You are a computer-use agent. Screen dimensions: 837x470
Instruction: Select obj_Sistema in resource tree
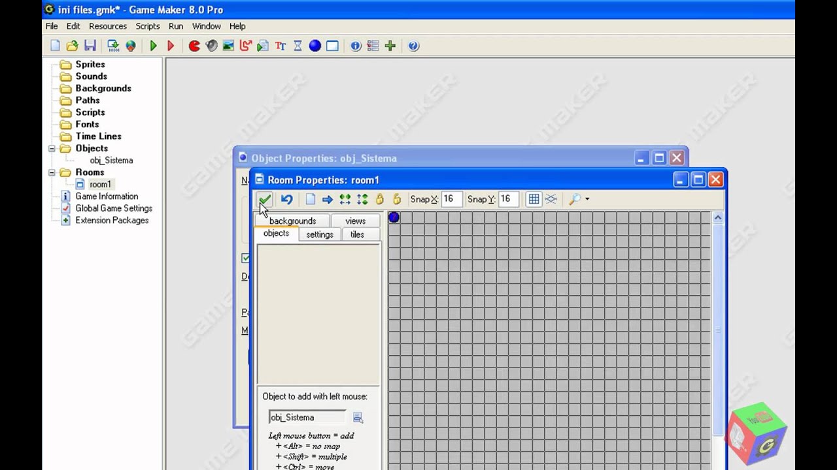pyautogui.click(x=111, y=161)
